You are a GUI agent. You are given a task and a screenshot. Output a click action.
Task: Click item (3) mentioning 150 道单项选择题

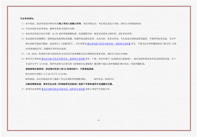(77, 34)
